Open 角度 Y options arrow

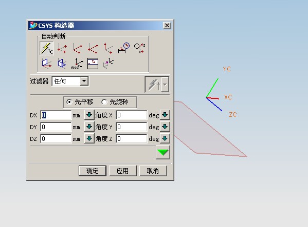(165, 127)
